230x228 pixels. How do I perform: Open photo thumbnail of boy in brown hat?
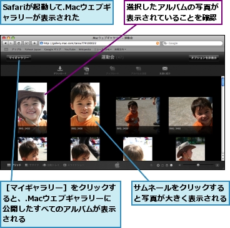[x=32, y=108]
